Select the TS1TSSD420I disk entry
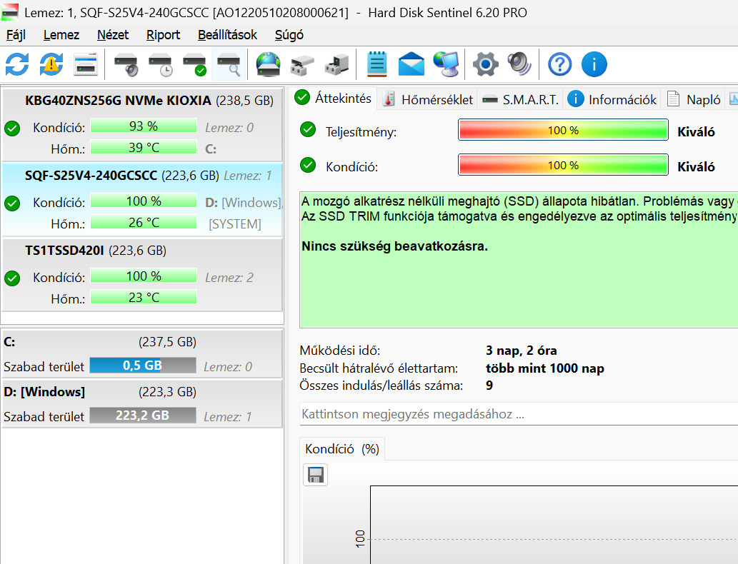Viewport: 738px width, 564px height. tap(142, 275)
